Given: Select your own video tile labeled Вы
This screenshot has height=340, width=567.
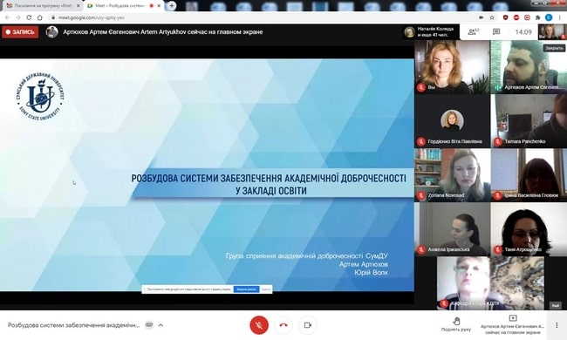Looking at the screenshot, I should pyautogui.click(x=453, y=67).
